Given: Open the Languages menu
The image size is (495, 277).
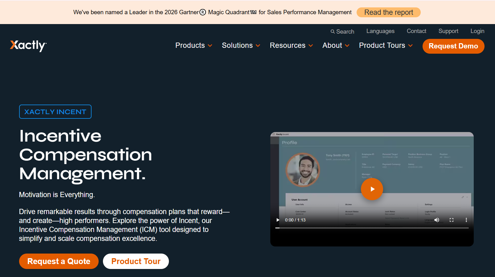Looking at the screenshot, I should [x=380, y=31].
